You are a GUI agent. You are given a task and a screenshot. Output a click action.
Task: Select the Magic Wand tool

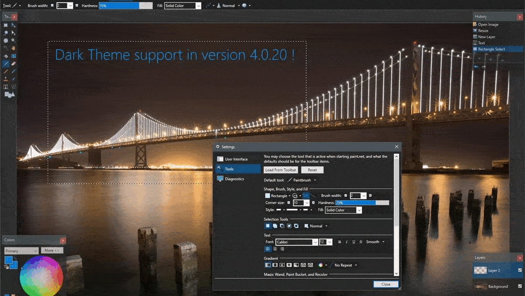pyautogui.click(x=5, y=47)
